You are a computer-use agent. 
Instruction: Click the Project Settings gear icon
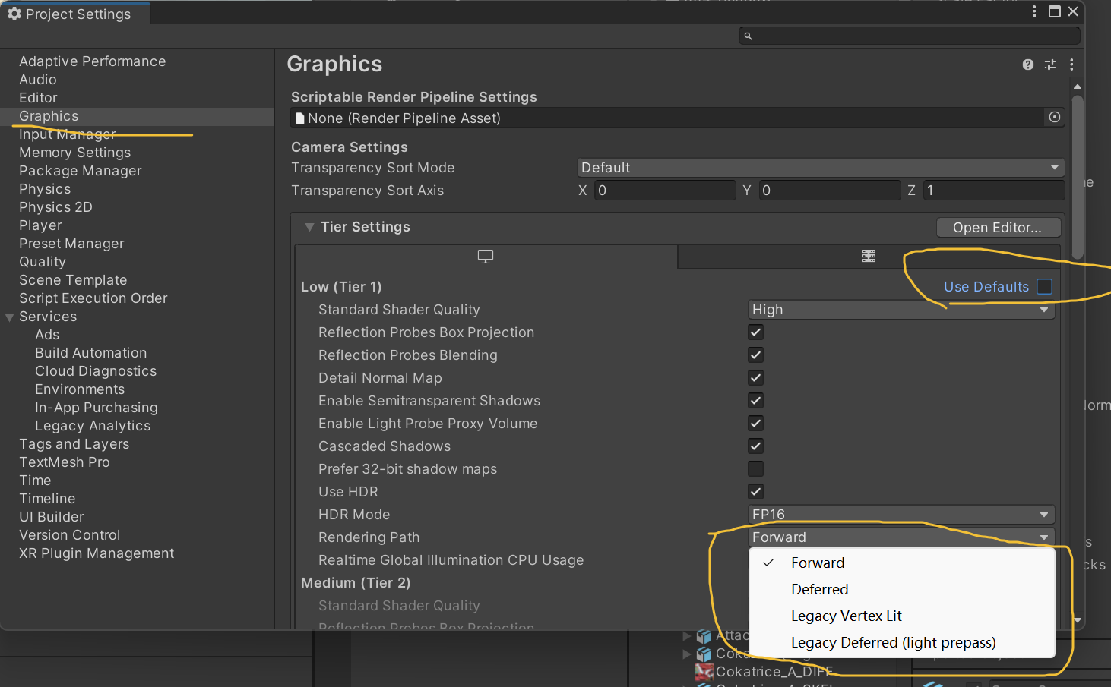coord(14,14)
